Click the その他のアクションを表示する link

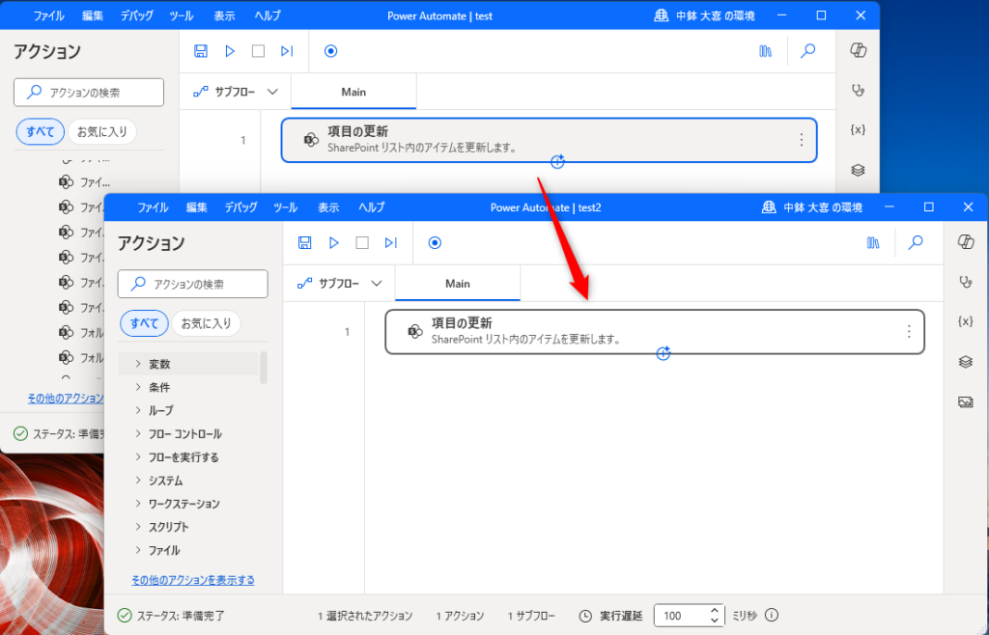point(193,580)
